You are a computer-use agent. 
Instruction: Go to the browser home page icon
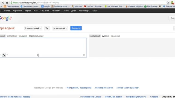pos(7,2)
